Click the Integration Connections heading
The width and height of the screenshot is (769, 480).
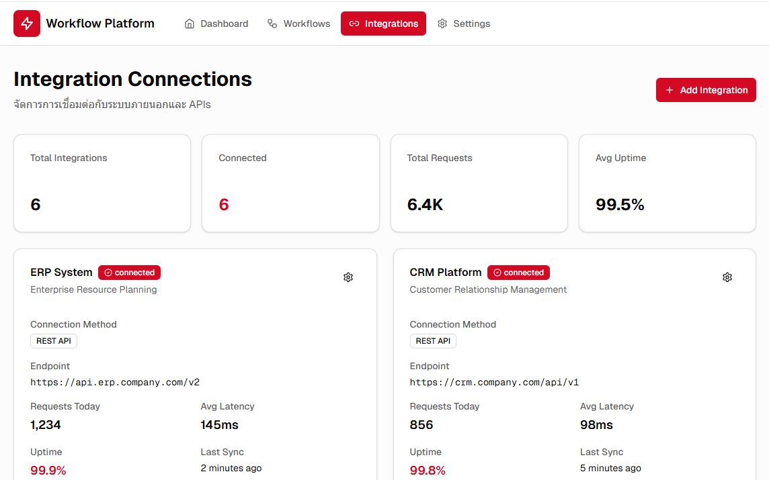[133, 79]
